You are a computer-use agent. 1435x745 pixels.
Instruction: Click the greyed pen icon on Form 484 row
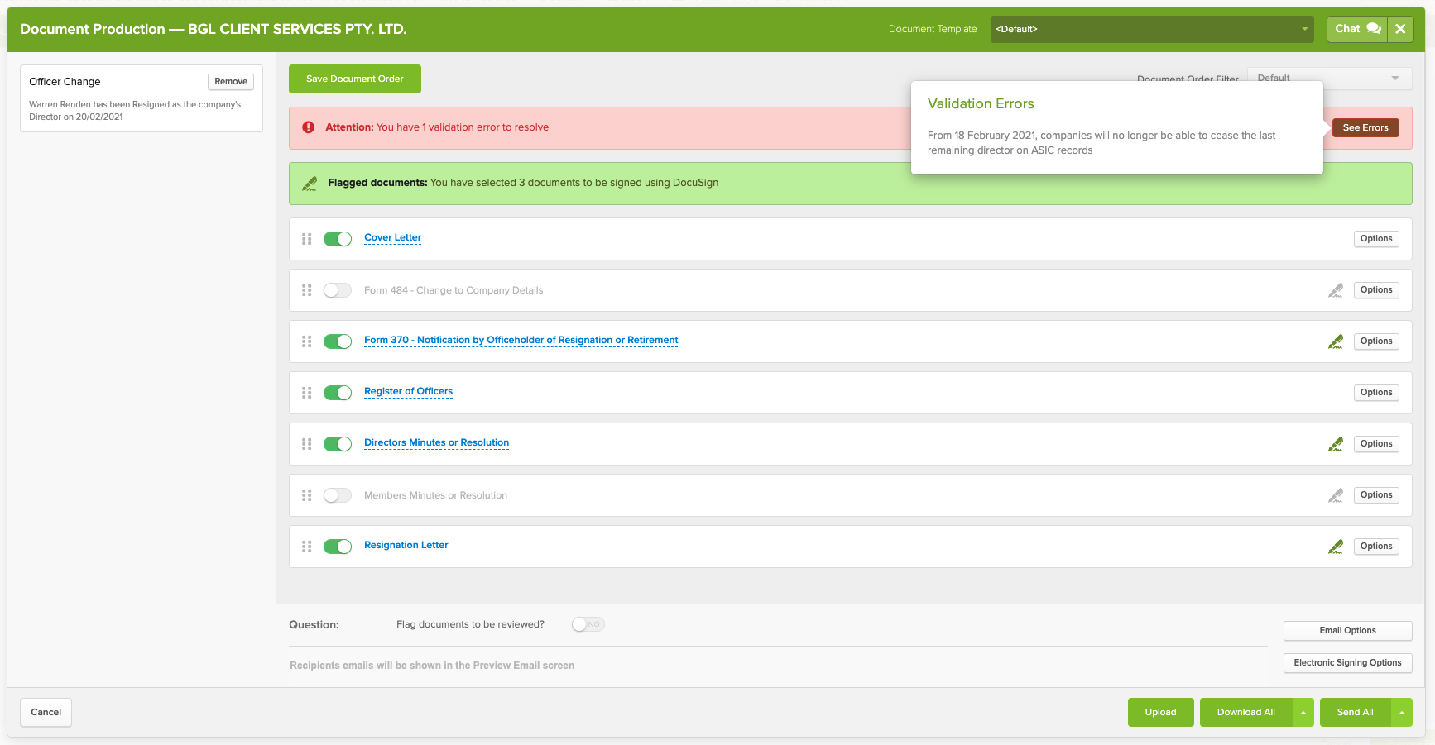1335,290
